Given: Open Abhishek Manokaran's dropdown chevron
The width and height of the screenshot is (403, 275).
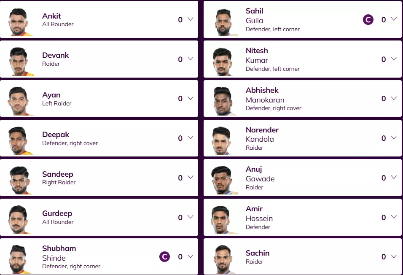Looking at the screenshot, I should pos(394,99).
